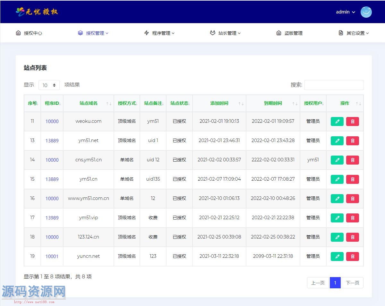Go to 下一页 next page

coord(353,283)
